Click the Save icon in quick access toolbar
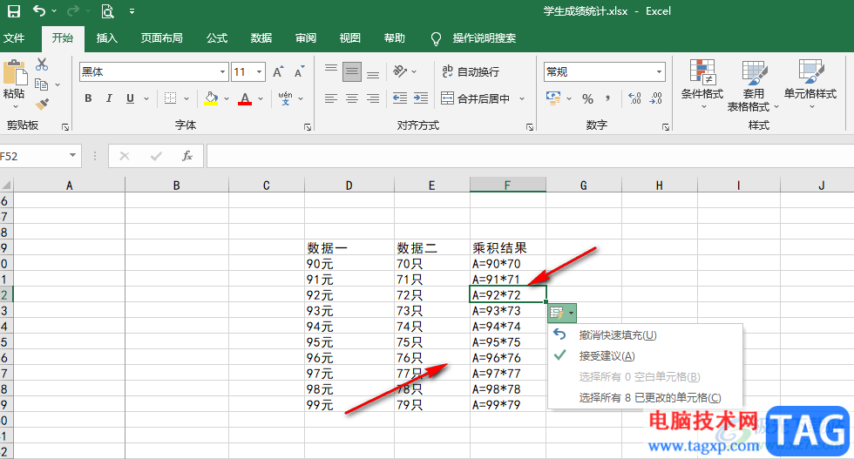The image size is (854, 459). (14, 11)
